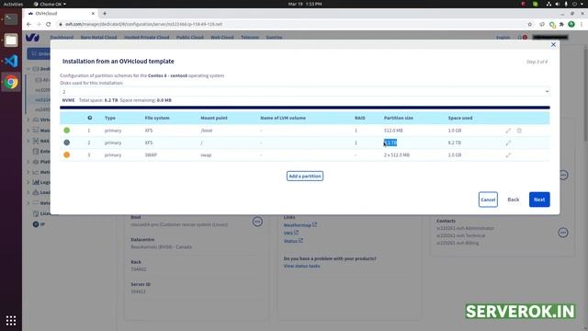588x331 pixels.
Task: Open Telecom menu
Action: pos(250,38)
